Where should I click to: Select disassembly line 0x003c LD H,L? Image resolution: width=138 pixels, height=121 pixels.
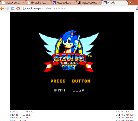[x=20, y=118]
